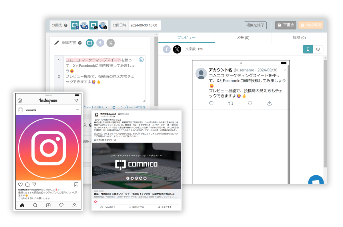Open the 履歴 (0) tab

pyautogui.click(x=299, y=38)
